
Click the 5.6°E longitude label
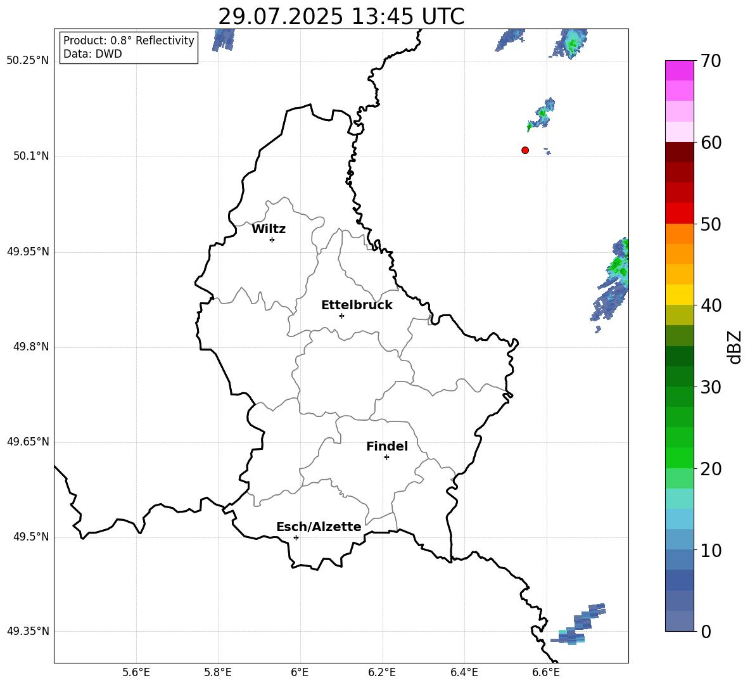[136, 672]
